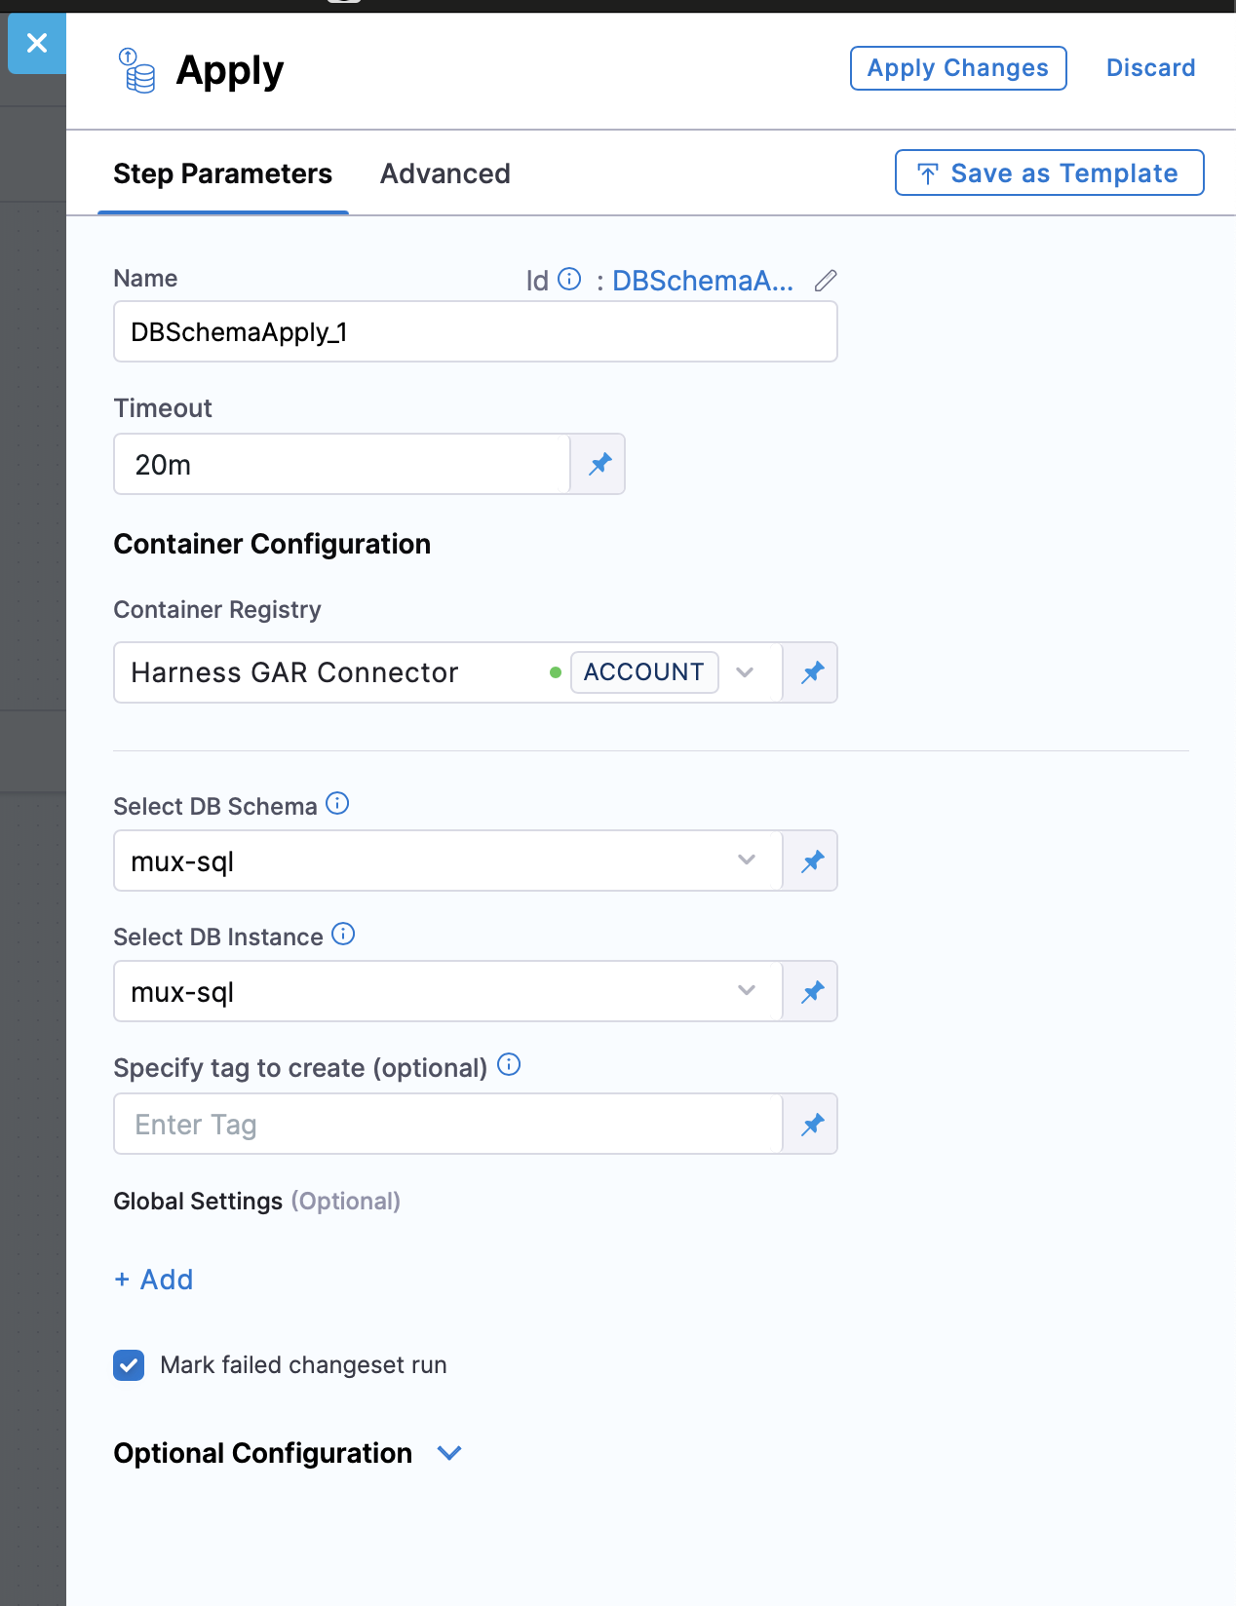1236x1606 pixels.
Task: Open the Container Registry connector dropdown
Action: click(x=745, y=672)
